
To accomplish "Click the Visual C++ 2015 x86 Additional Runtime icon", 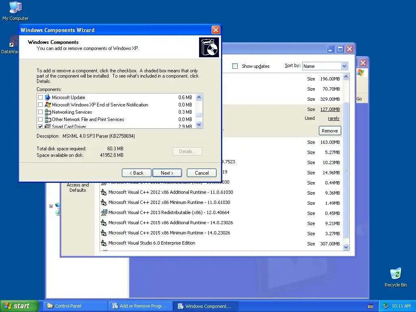I will point(104,223).
